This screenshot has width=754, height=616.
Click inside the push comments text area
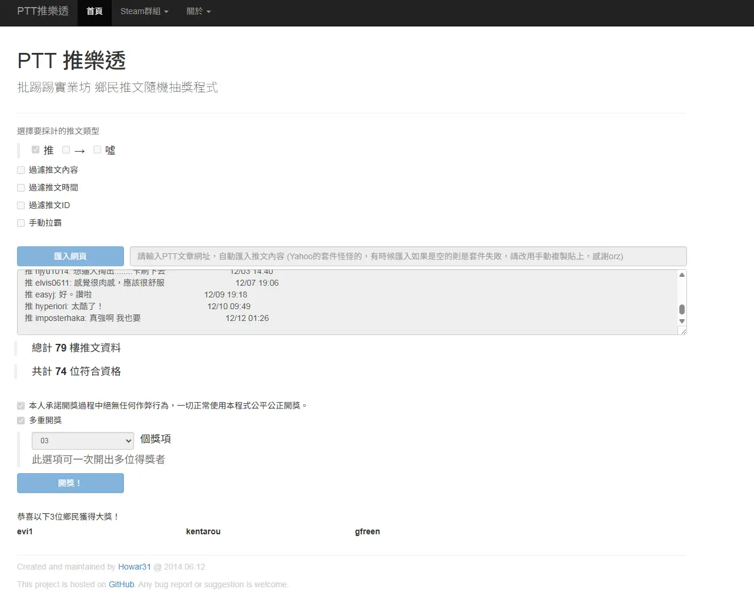347,302
